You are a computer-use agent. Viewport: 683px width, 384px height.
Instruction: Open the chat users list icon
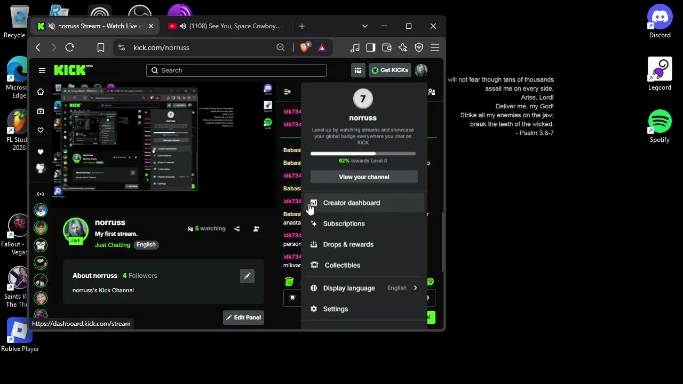(x=432, y=92)
